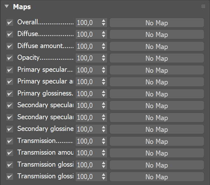Click No Map in plain Transmission row

click(x=157, y=141)
